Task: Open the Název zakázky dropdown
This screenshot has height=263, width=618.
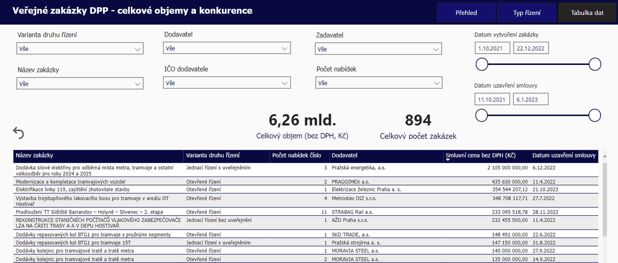Action: (x=79, y=83)
